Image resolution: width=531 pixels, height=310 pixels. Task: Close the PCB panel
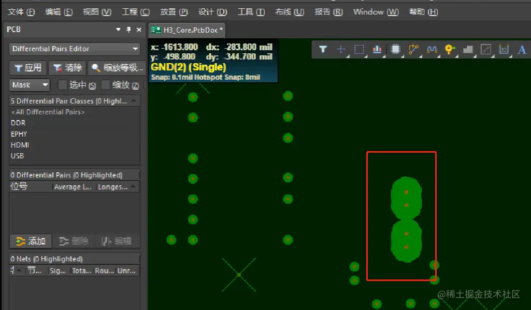[x=139, y=30]
